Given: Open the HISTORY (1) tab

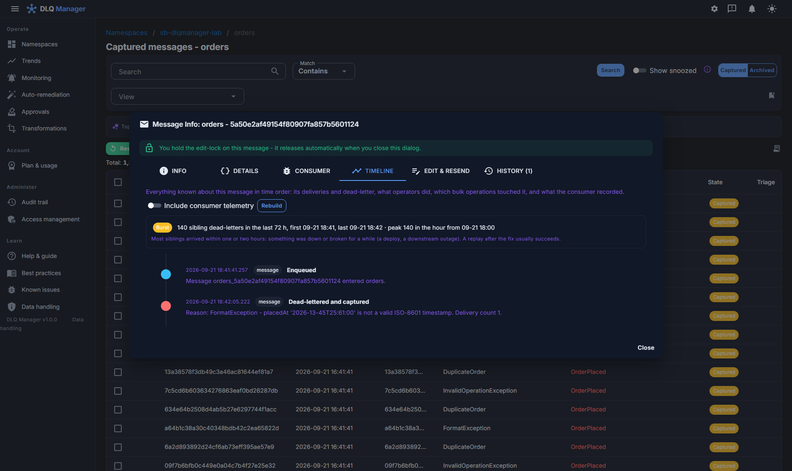Looking at the screenshot, I should coord(508,171).
